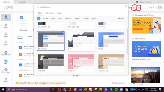Filter skins by Dark
164x92 pixels.
[60, 18]
